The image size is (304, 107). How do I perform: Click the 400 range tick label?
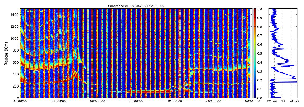(16, 74)
